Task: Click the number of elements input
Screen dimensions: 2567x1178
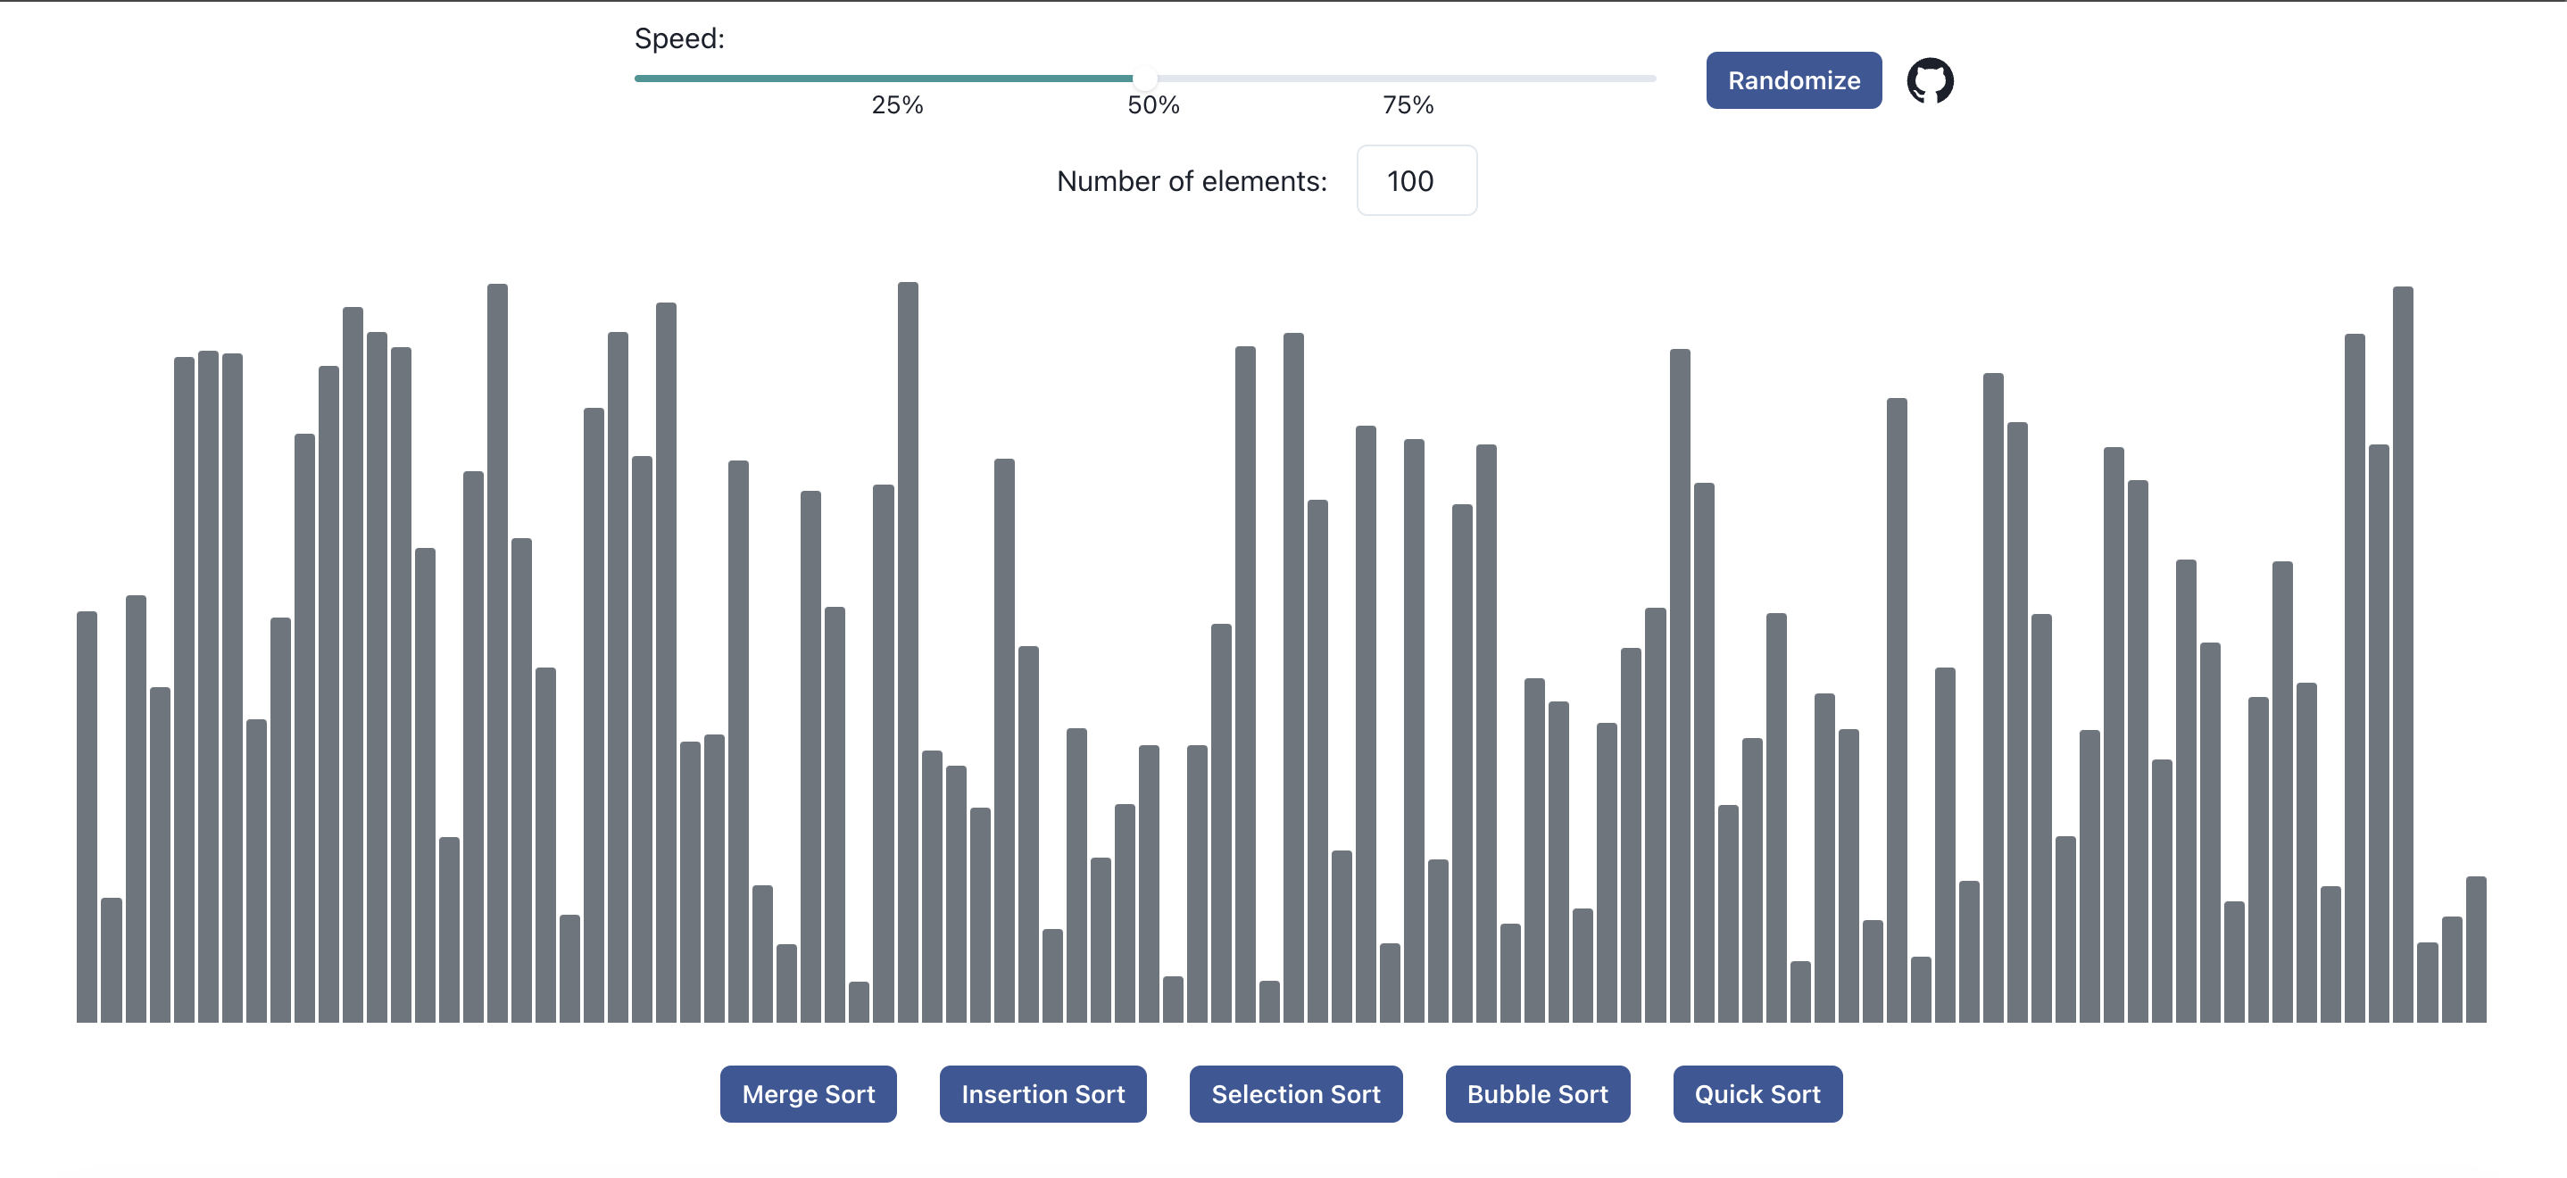Action: 1416,180
